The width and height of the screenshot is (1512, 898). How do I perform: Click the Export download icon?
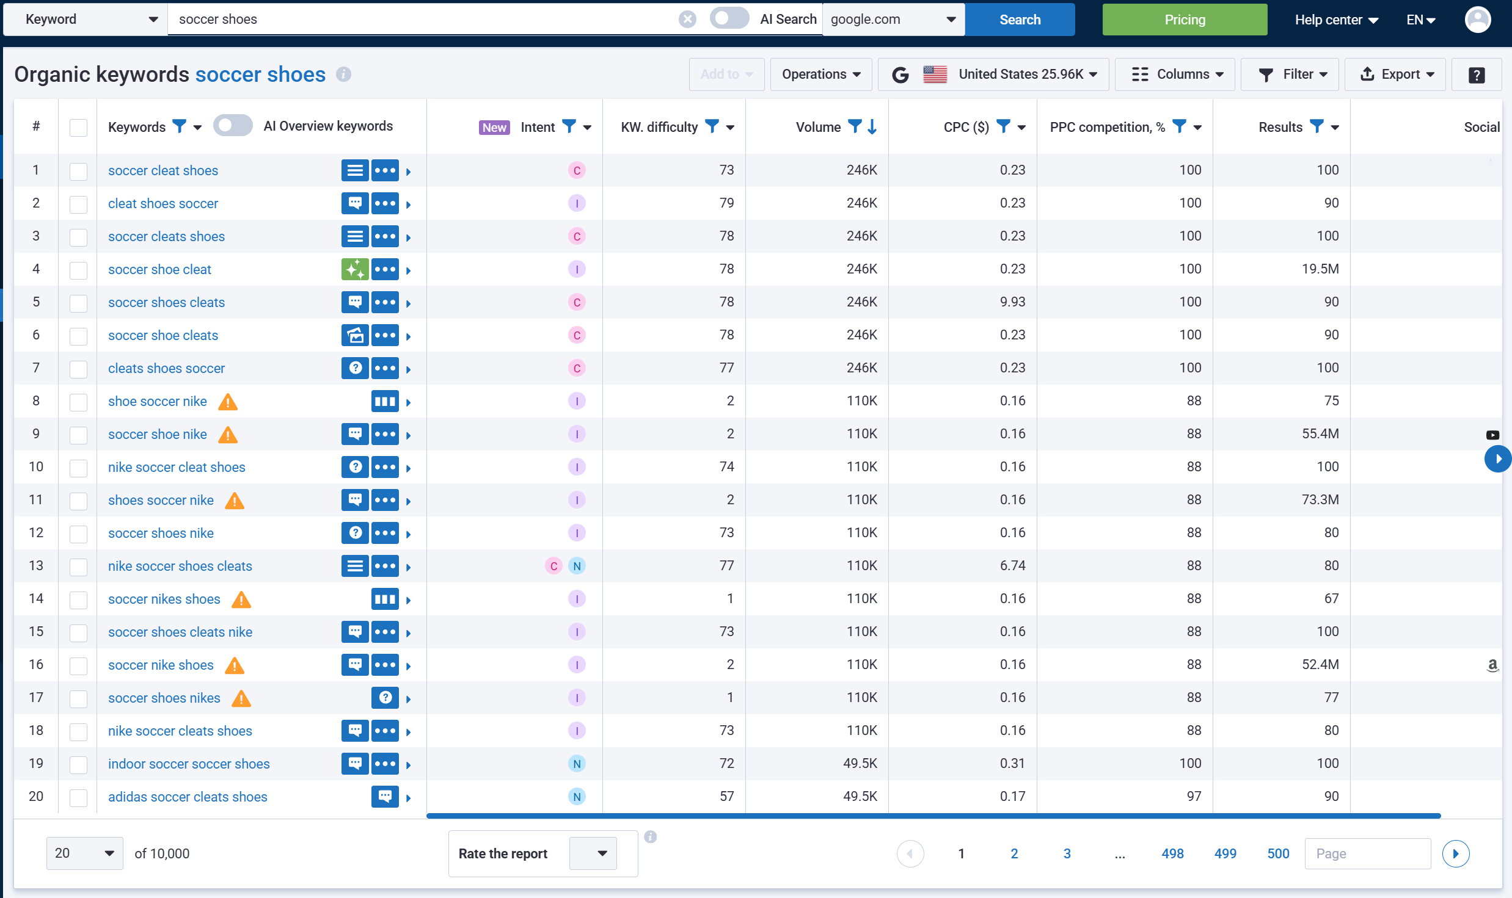pos(1367,74)
